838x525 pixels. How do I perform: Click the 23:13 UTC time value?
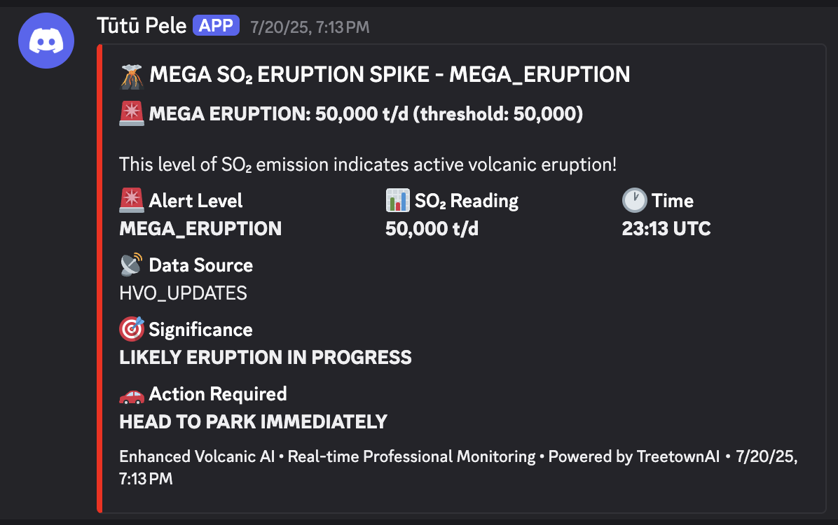pos(666,228)
